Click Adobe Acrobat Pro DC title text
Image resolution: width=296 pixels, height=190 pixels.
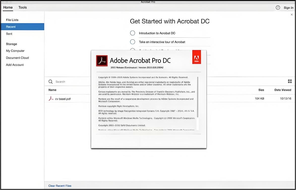(x=140, y=61)
